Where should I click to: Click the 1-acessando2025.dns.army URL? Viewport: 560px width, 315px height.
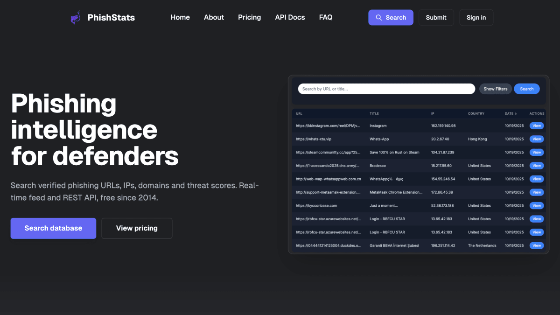[x=329, y=166]
